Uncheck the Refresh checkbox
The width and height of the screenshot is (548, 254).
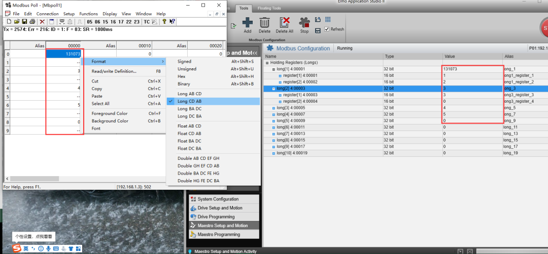click(327, 29)
